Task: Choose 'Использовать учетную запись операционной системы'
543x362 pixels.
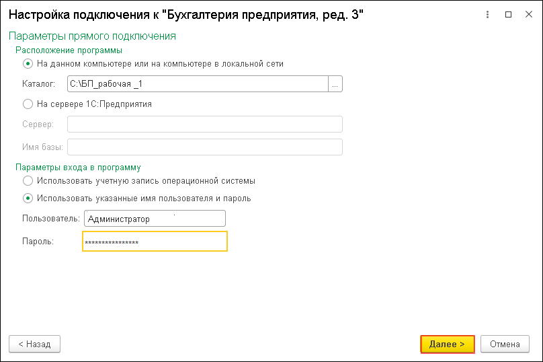Action: (x=28, y=181)
